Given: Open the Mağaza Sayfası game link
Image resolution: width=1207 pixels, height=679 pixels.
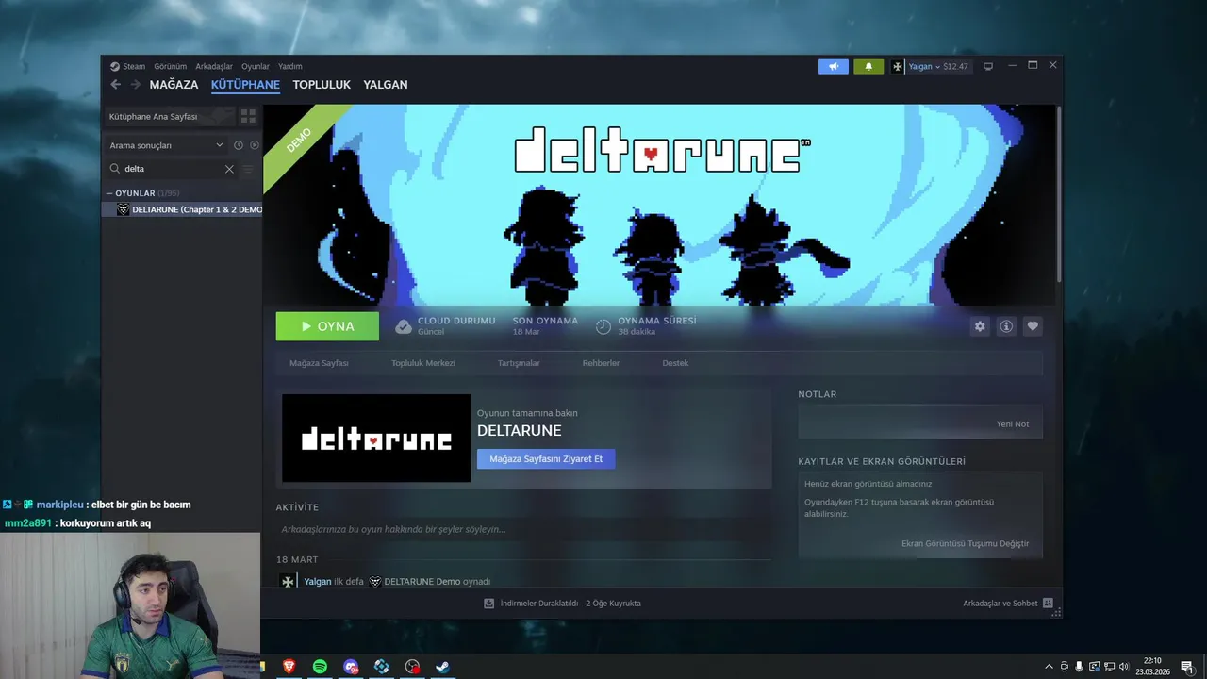Looking at the screenshot, I should tap(319, 363).
